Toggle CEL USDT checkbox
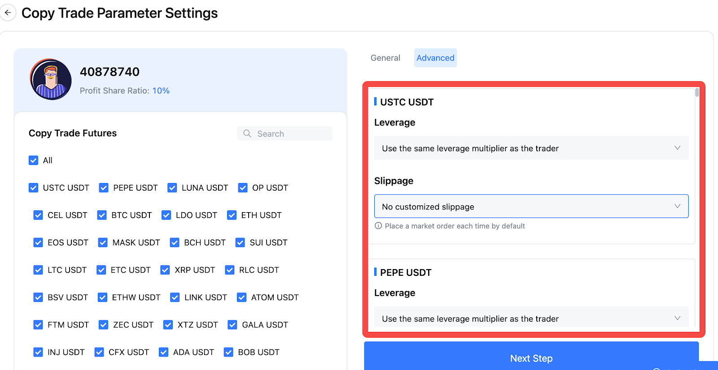Screen dimensions: 718x370 pyautogui.click(x=38, y=215)
